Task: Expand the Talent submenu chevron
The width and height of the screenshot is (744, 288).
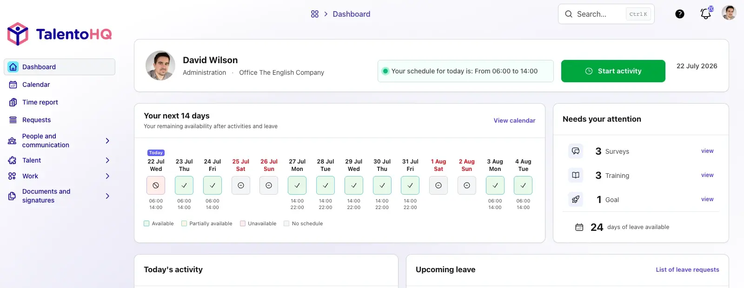Action: click(107, 160)
